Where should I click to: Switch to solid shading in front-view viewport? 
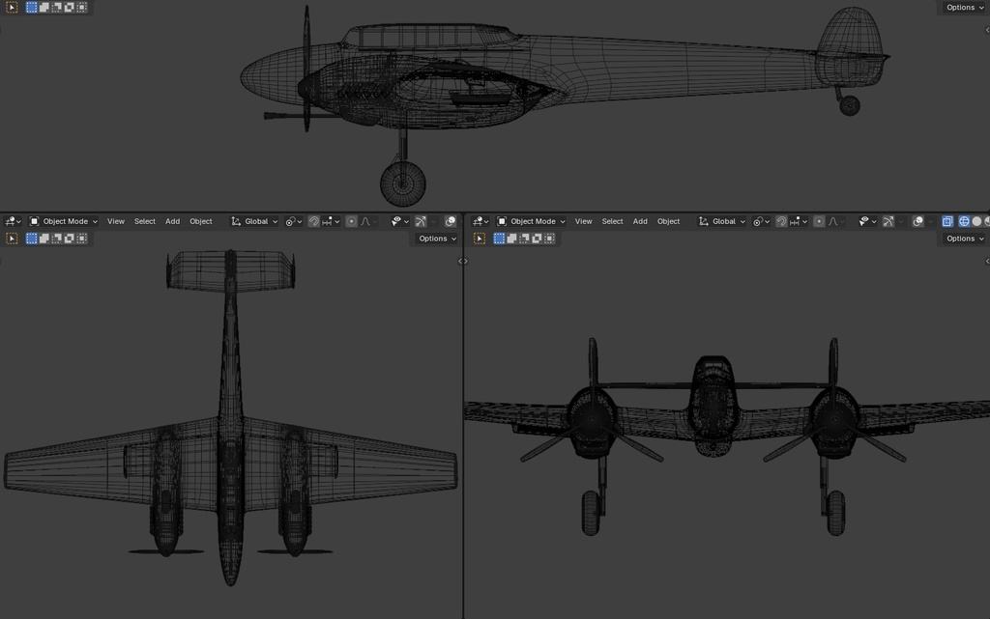pos(976,221)
